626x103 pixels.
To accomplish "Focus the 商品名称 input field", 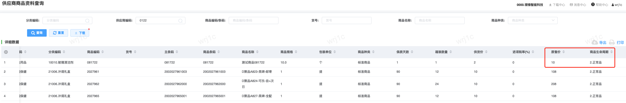I will click(x=439, y=20).
